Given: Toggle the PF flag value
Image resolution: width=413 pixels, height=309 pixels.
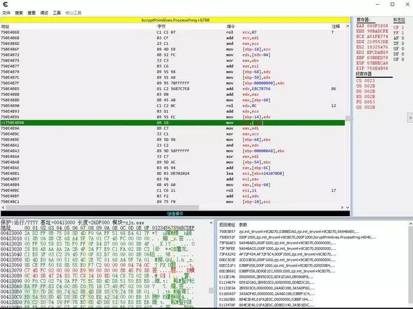Looking at the screenshot, I should pyautogui.click(x=399, y=33).
